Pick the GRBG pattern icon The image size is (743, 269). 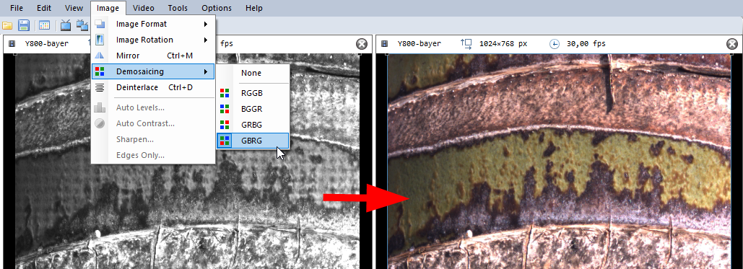[x=224, y=125]
